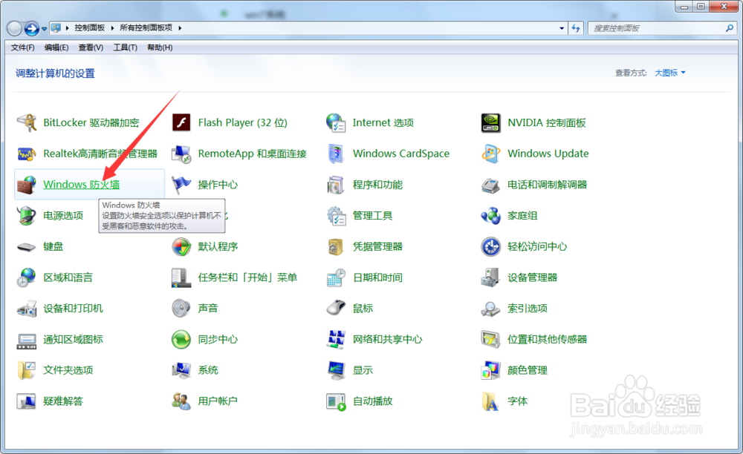Click the Windows 防火墙 brick wall icon

pos(27,185)
